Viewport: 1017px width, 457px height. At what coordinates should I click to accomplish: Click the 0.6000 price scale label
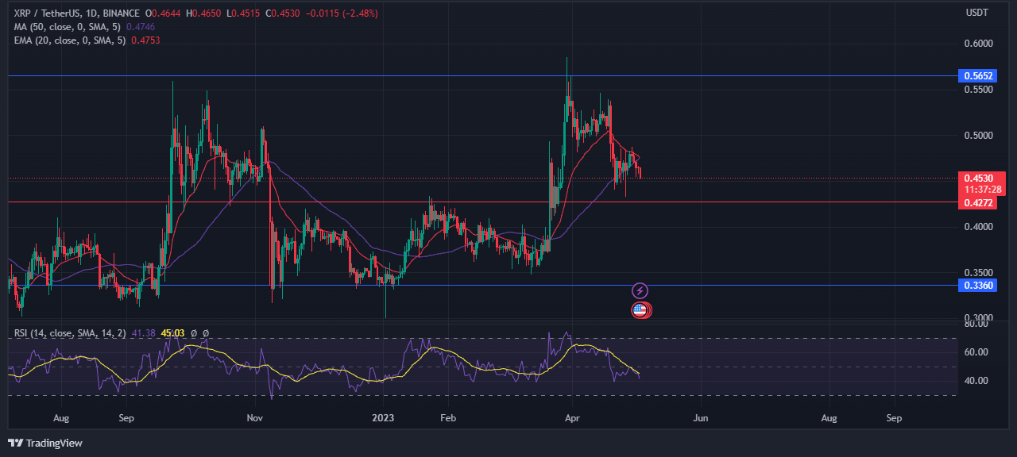980,44
